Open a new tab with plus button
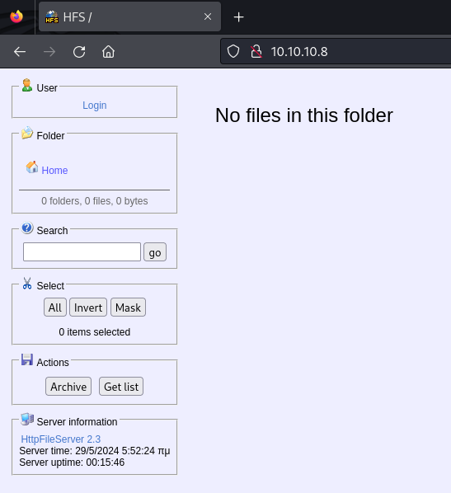Image resolution: width=451 pixels, height=493 pixels. point(239,17)
